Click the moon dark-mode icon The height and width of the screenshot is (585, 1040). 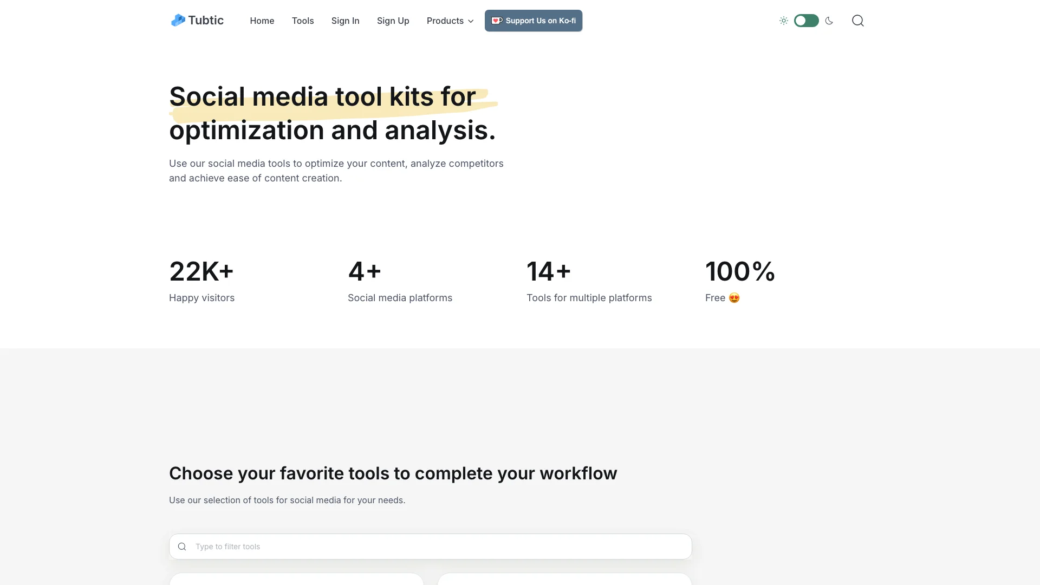click(x=829, y=21)
